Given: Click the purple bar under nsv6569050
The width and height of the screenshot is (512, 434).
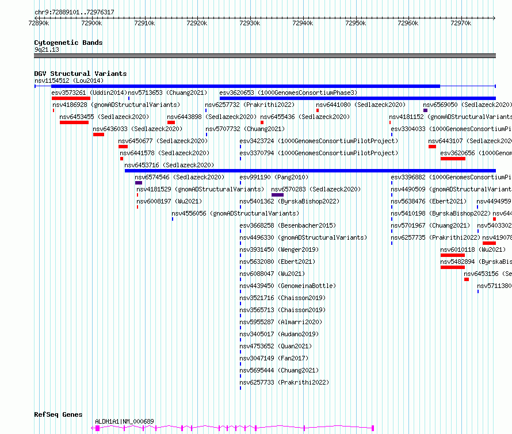Looking at the screenshot, I should (x=425, y=110).
